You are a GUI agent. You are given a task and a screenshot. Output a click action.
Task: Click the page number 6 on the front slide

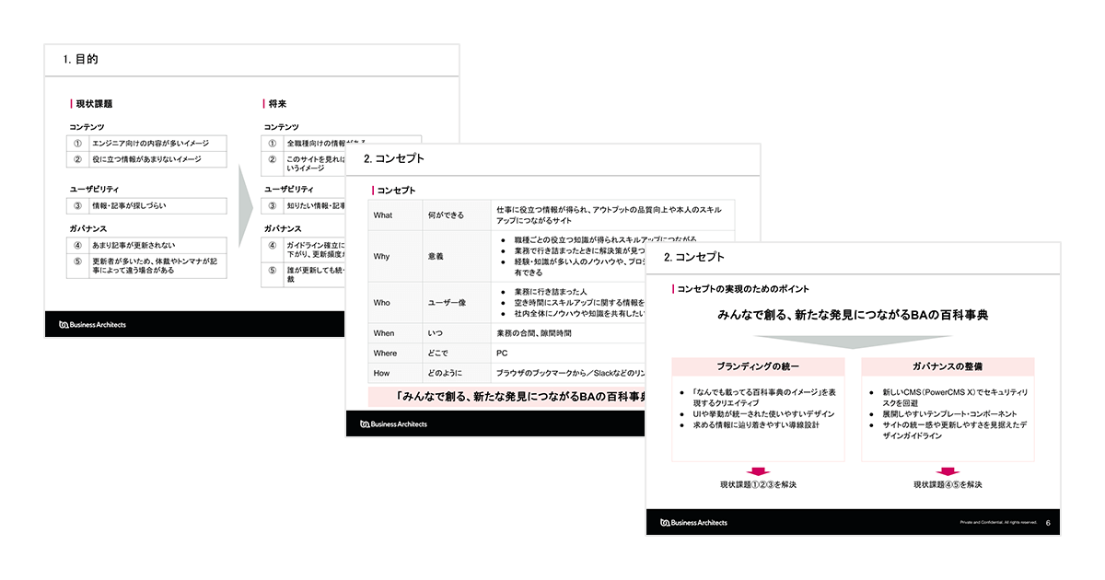1046,522
